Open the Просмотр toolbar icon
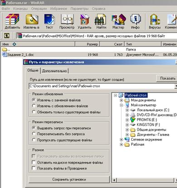This screenshot has height=188, width=177. pyautogui.click(x=67, y=19)
